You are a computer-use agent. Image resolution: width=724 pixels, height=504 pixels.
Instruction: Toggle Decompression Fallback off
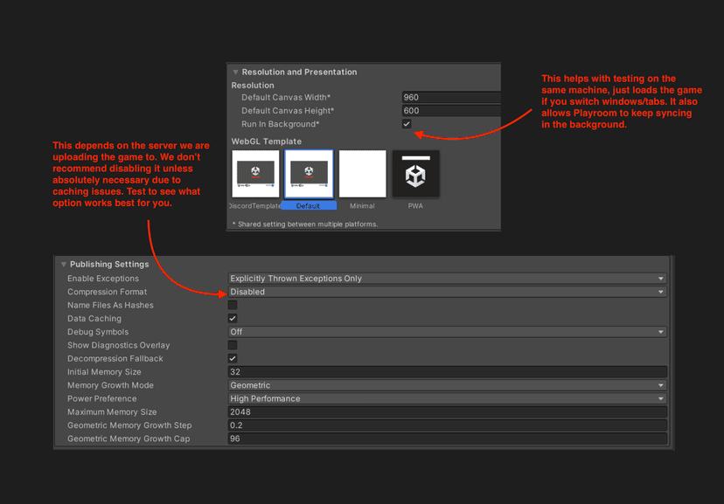click(233, 358)
